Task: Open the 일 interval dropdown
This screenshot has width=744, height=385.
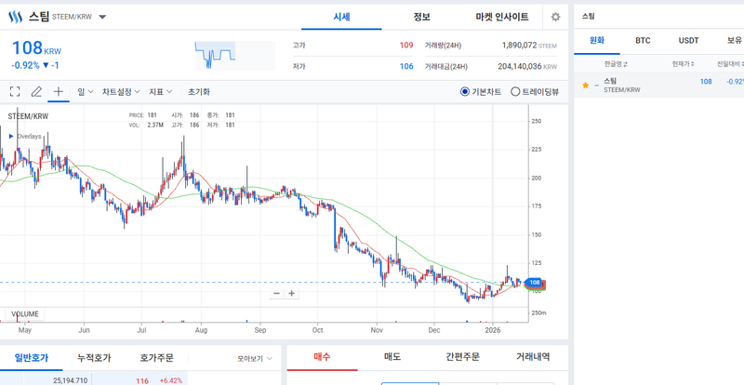Action: pos(84,92)
